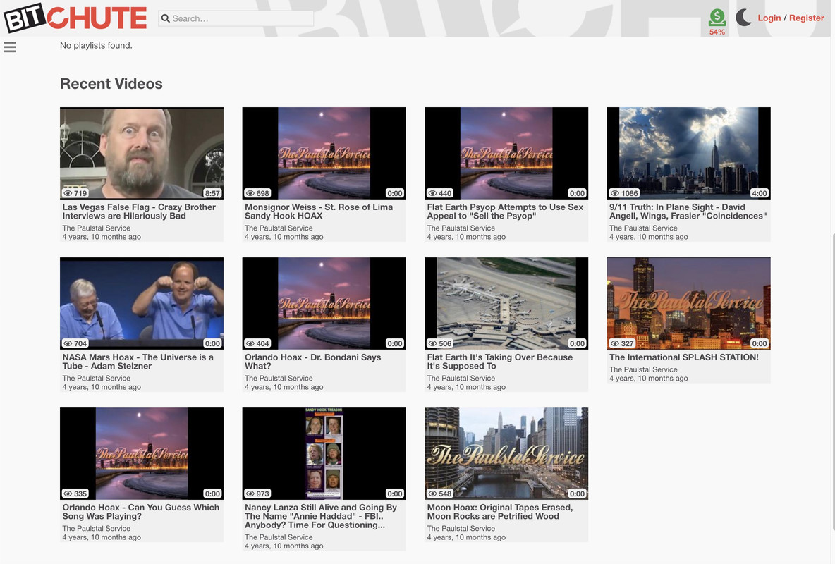The width and height of the screenshot is (835, 564).
Task: Click title 'Nancy Lanza Still Alive'
Action: pyautogui.click(x=321, y=516)
